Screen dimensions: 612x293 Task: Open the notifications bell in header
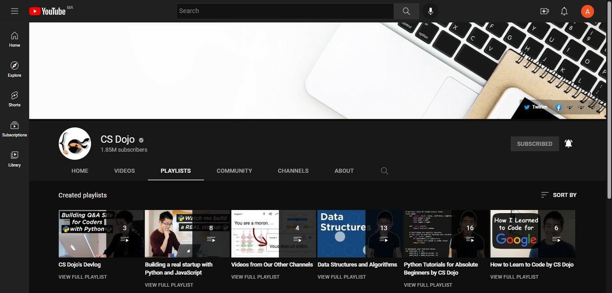click(x=564, y=11)
